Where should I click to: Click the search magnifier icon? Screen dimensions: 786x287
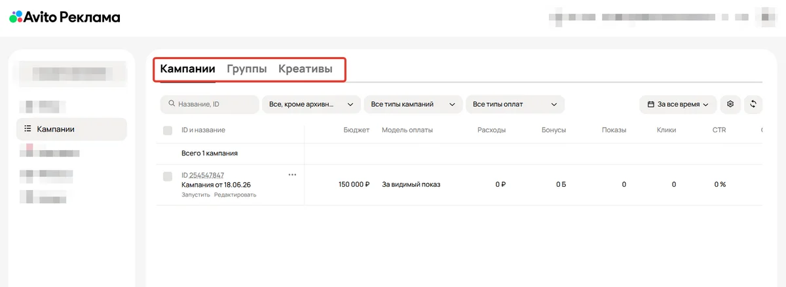pyautogui.click(x=172, y=104)
